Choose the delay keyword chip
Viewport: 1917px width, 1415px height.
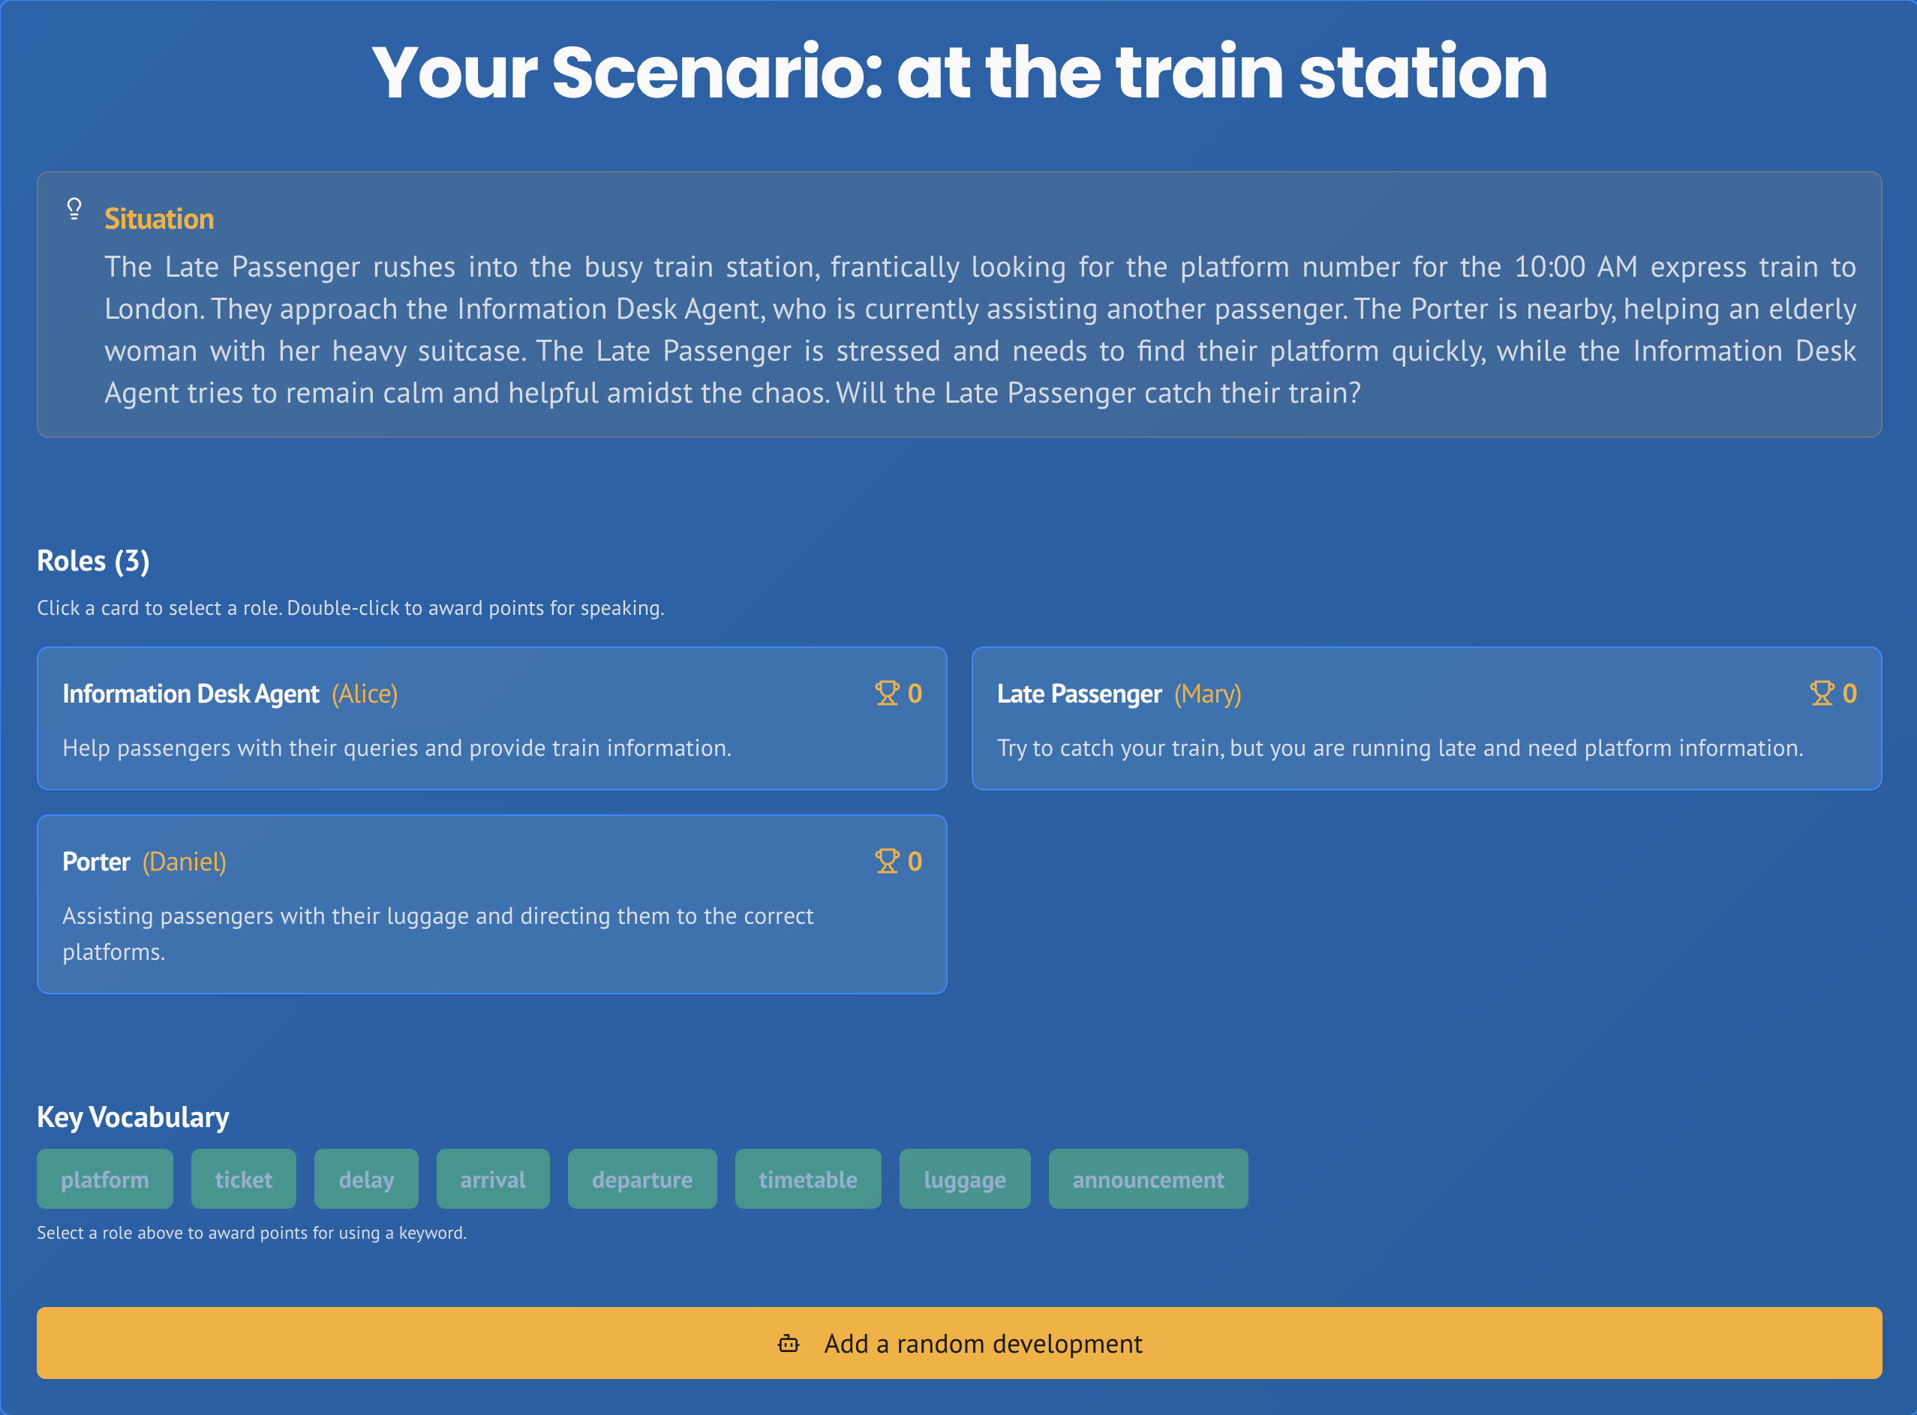[x=366, y=1180]
